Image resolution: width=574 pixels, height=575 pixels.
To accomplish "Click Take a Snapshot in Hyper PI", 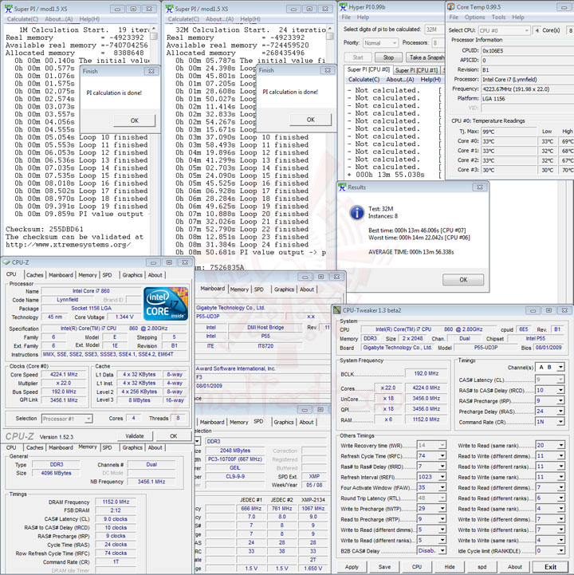I will [x=425, y=57].
